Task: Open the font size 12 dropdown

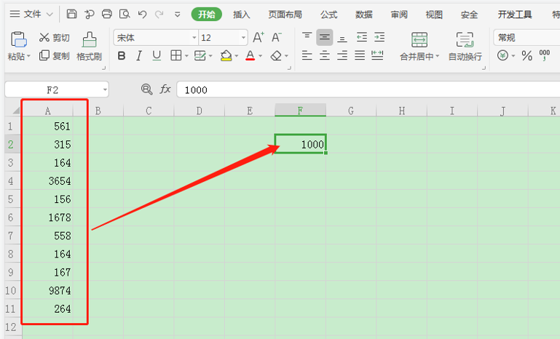Action: coord(243,38)
